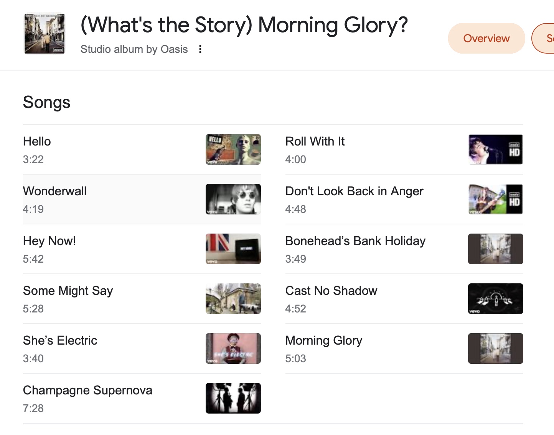Click the Morning Glory album cover art
554x435 pixels.
pos(45,34)
